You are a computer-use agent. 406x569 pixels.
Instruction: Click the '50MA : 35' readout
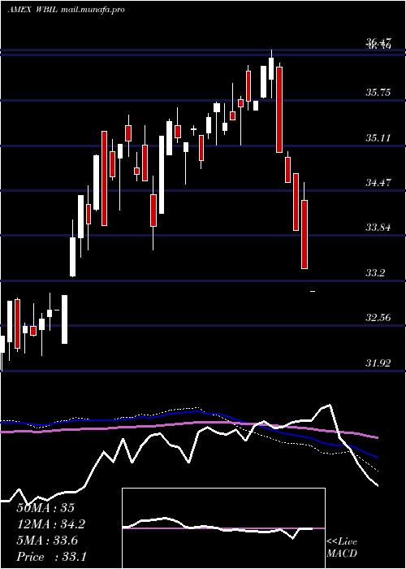tap(45, 508)
